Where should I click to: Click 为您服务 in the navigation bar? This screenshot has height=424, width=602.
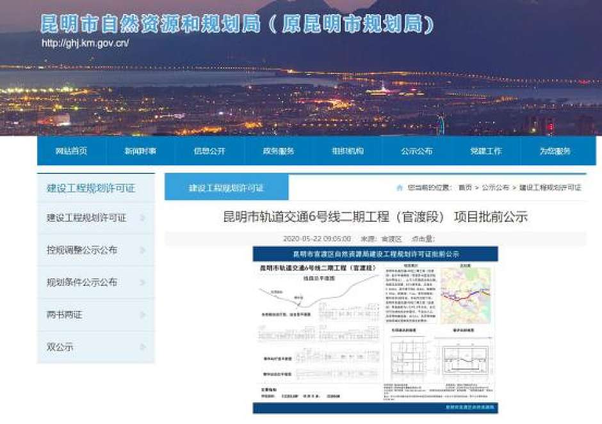pyautogui.click(x=555, y=152)
